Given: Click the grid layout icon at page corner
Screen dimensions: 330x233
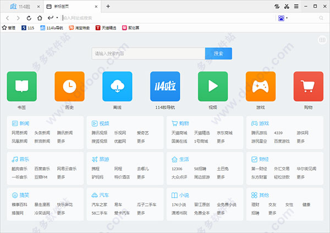Looking at the screenshot, I should coord(322,40).
